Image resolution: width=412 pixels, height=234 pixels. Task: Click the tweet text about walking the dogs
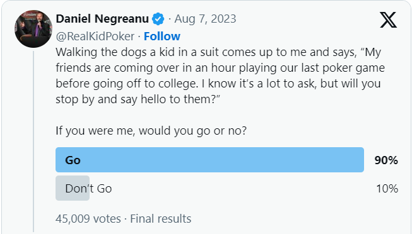[x=220, y=75]
